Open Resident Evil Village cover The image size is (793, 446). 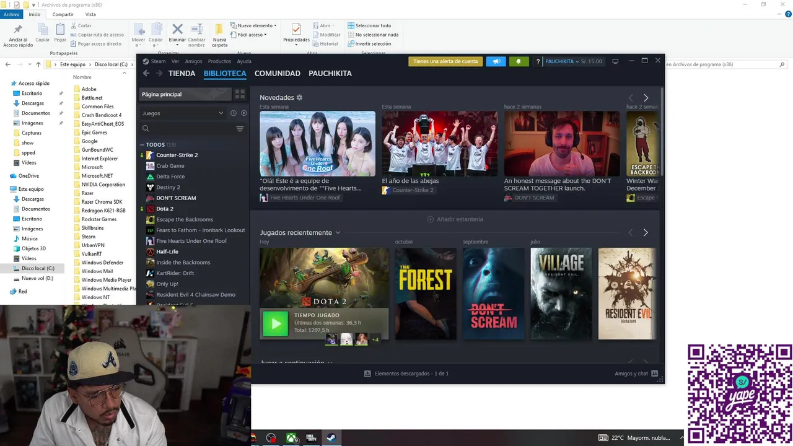561,294
